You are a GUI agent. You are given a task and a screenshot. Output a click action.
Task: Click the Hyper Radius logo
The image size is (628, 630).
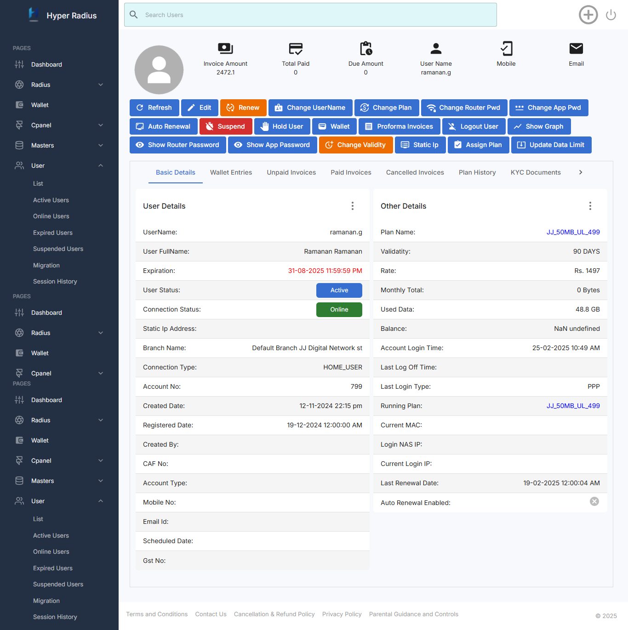34,15
